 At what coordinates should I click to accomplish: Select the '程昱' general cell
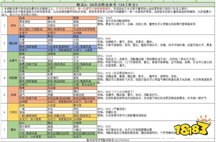click(85, 36)
